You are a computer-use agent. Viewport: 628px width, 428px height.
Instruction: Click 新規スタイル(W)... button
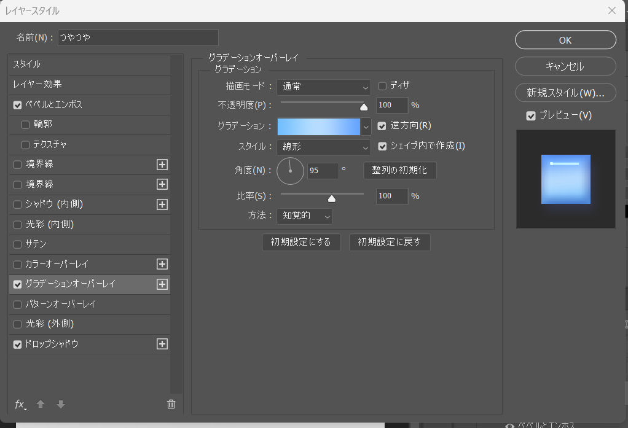click(x=565, y=93)
